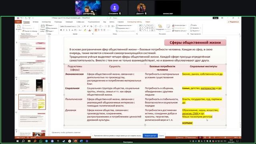The image size is (256, 144).
Task: Switch to Design (Конструктор) ribbon tab
Action: (x=46, y=22)
